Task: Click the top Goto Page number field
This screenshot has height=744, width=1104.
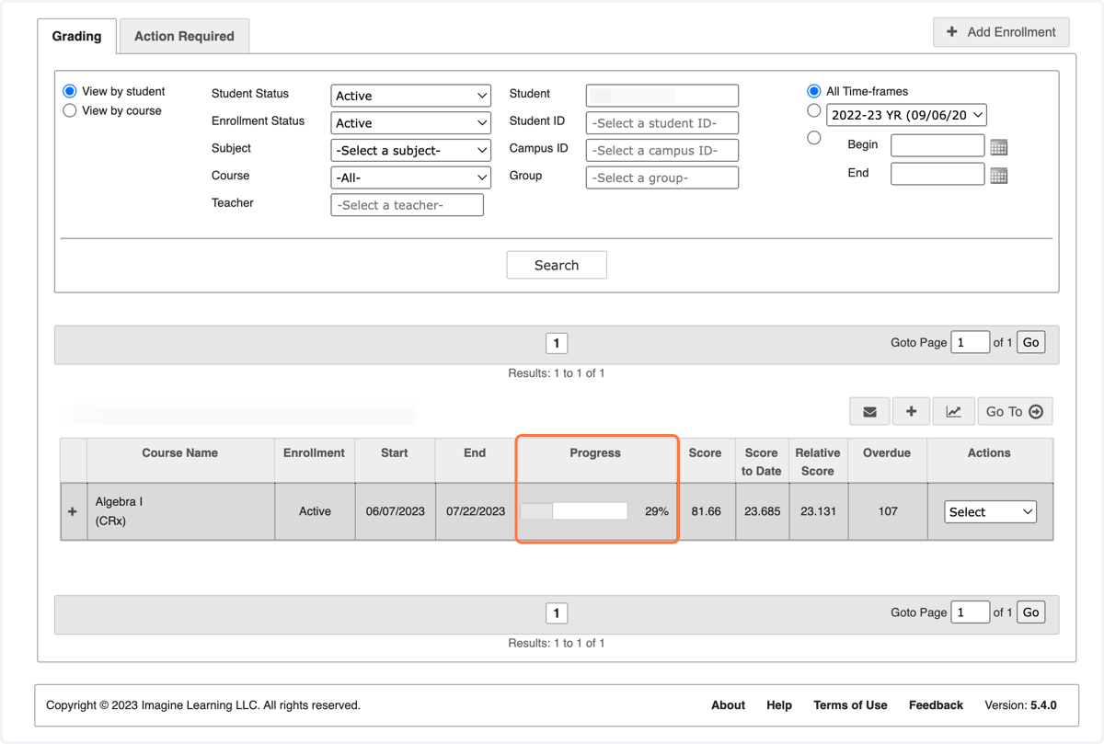Action: (x=970, y=342)
